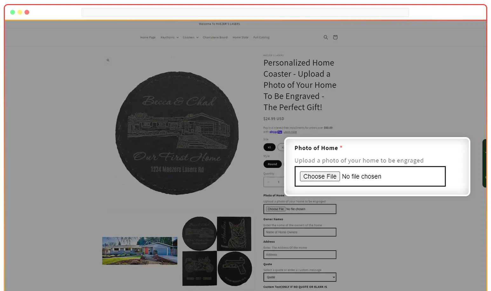Click the magnifier zoom icon on the product image
This screenshot has width=491, height=291.
pos(108,60)
